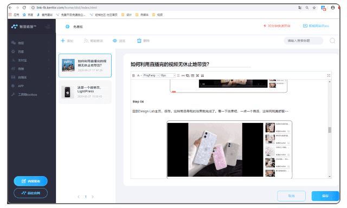Click the plus icon to add an article
This screenshot has width=347, height=208.
tap(63, 41)
